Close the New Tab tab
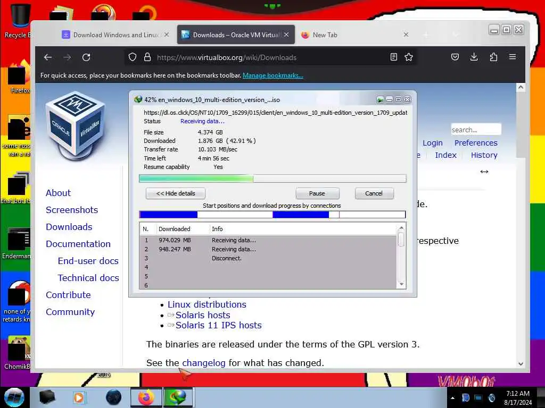This screenshot has width=545, height=408. [406, 35]
